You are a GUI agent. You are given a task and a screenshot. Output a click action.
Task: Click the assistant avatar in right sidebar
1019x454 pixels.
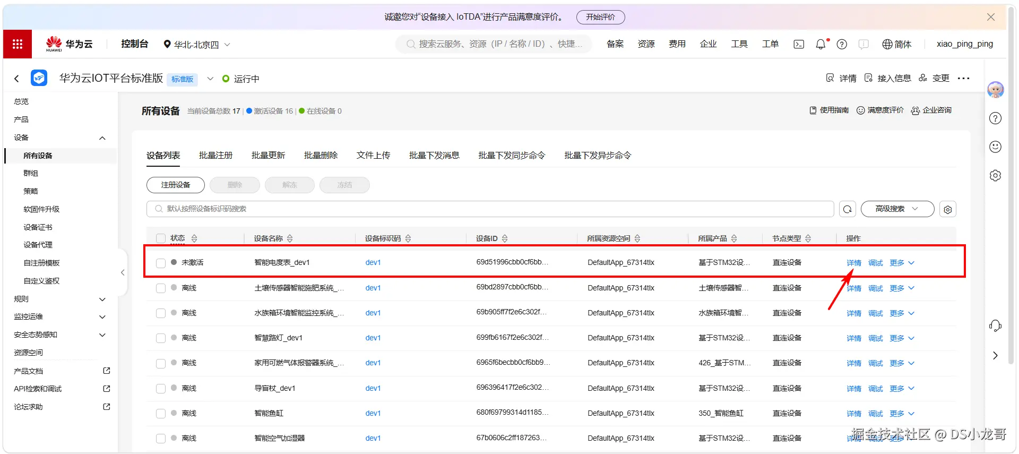click(x=995, y=89)
